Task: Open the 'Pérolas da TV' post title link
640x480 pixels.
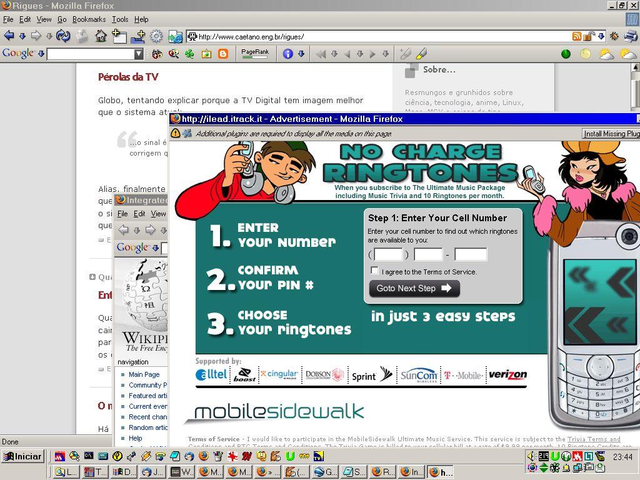Action: click(x=127, y=77)
